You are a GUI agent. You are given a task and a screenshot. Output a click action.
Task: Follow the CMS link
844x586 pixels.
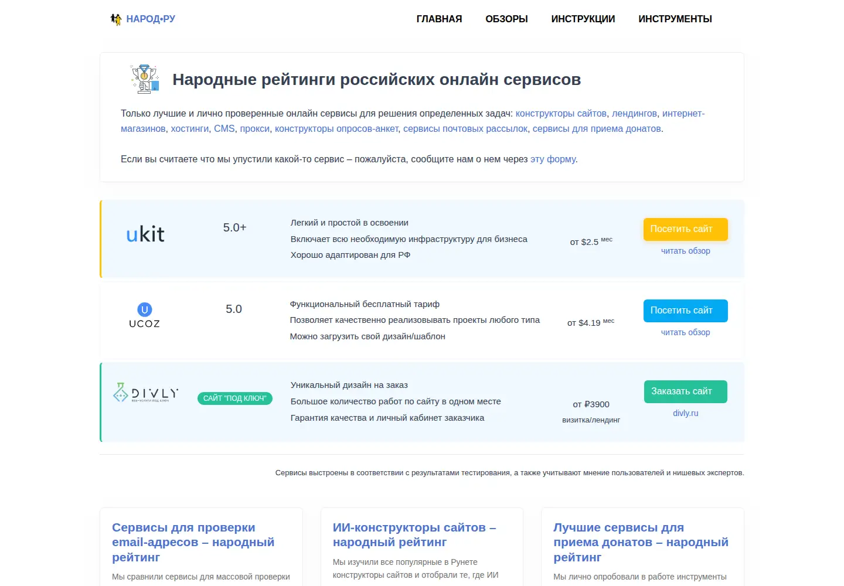224,129
